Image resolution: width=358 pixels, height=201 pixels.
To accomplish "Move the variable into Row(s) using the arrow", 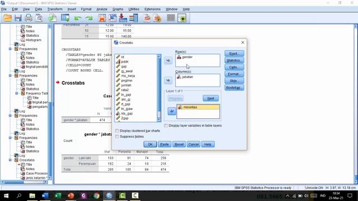I will pos(168,61).
